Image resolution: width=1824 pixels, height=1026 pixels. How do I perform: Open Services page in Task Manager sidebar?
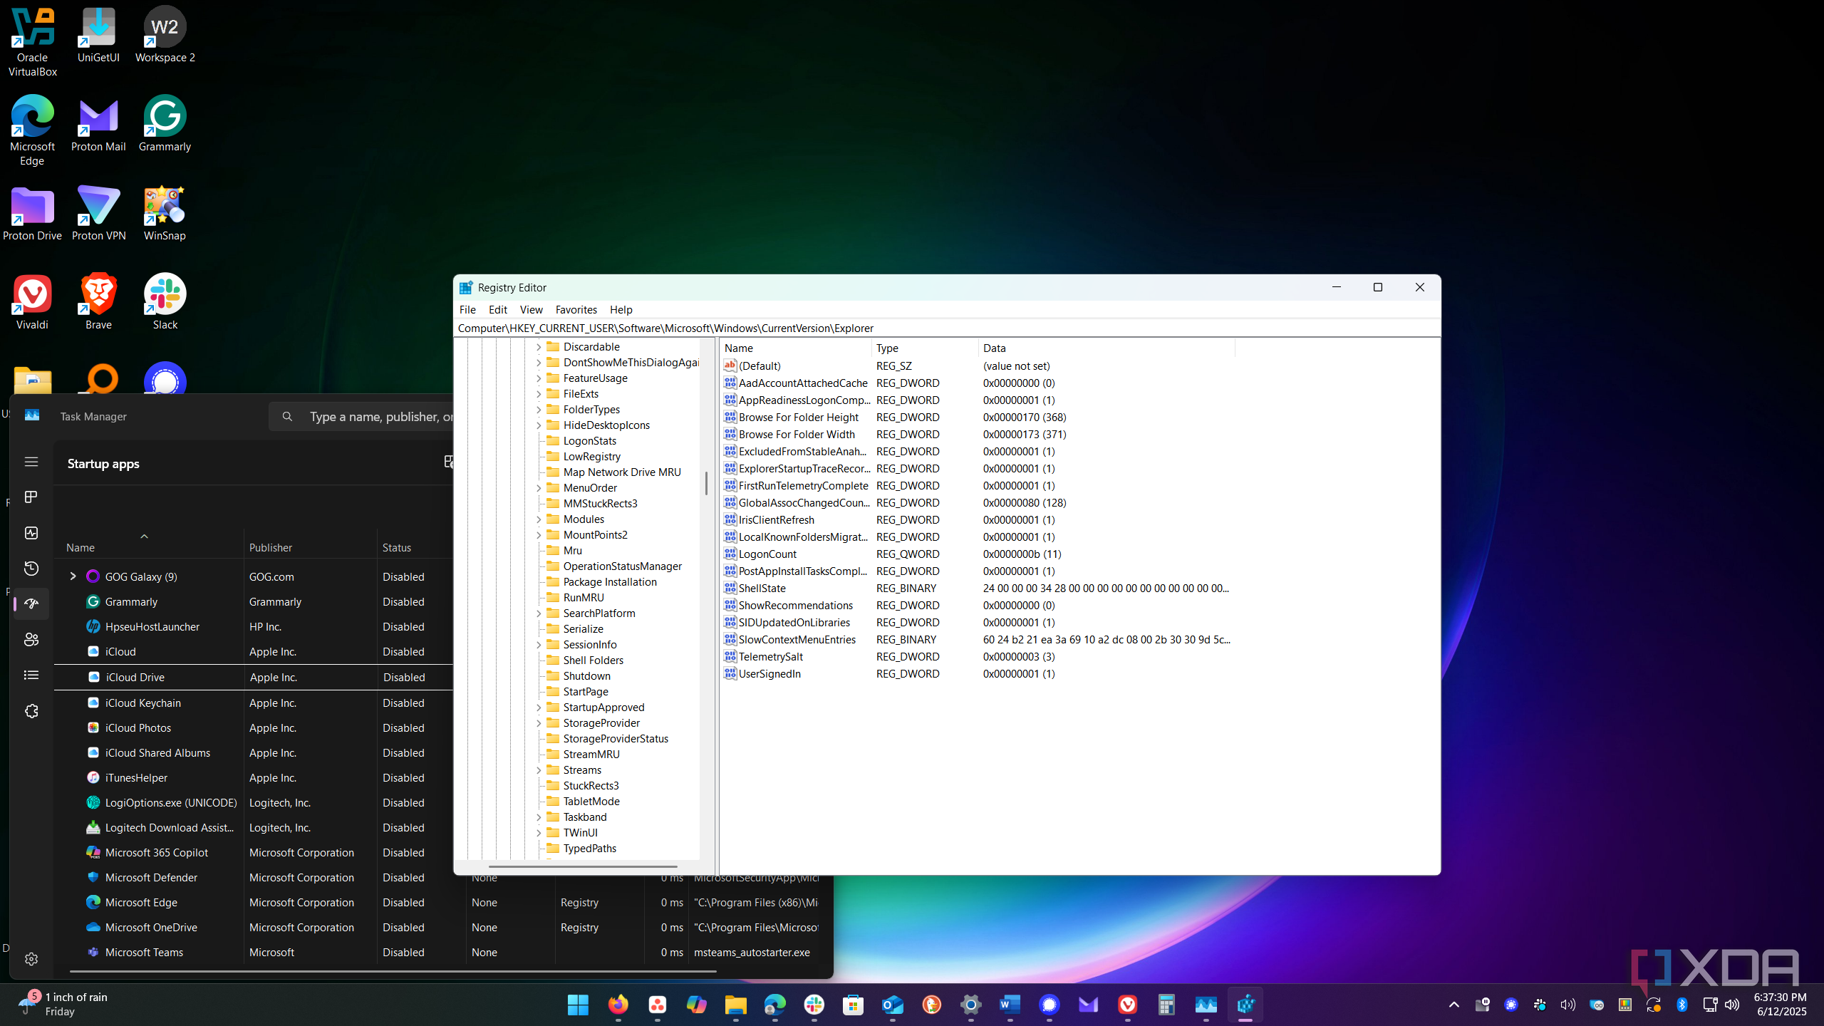click(31, 711)
